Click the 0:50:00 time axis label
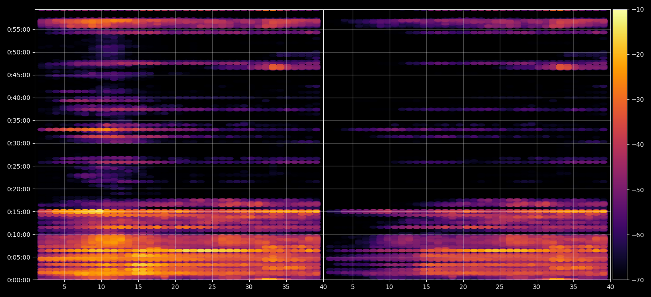 tap(19, 52)
